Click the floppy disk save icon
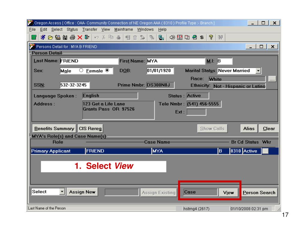 pos(65,37)
